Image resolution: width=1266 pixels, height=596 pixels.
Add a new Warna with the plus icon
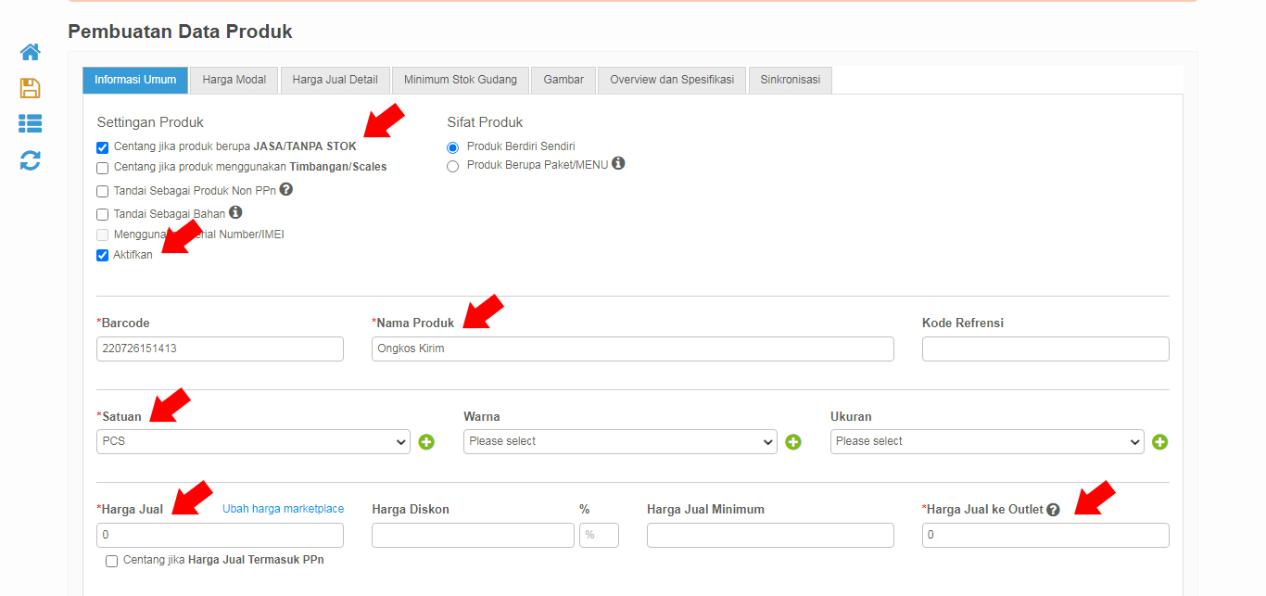(793, 442)
